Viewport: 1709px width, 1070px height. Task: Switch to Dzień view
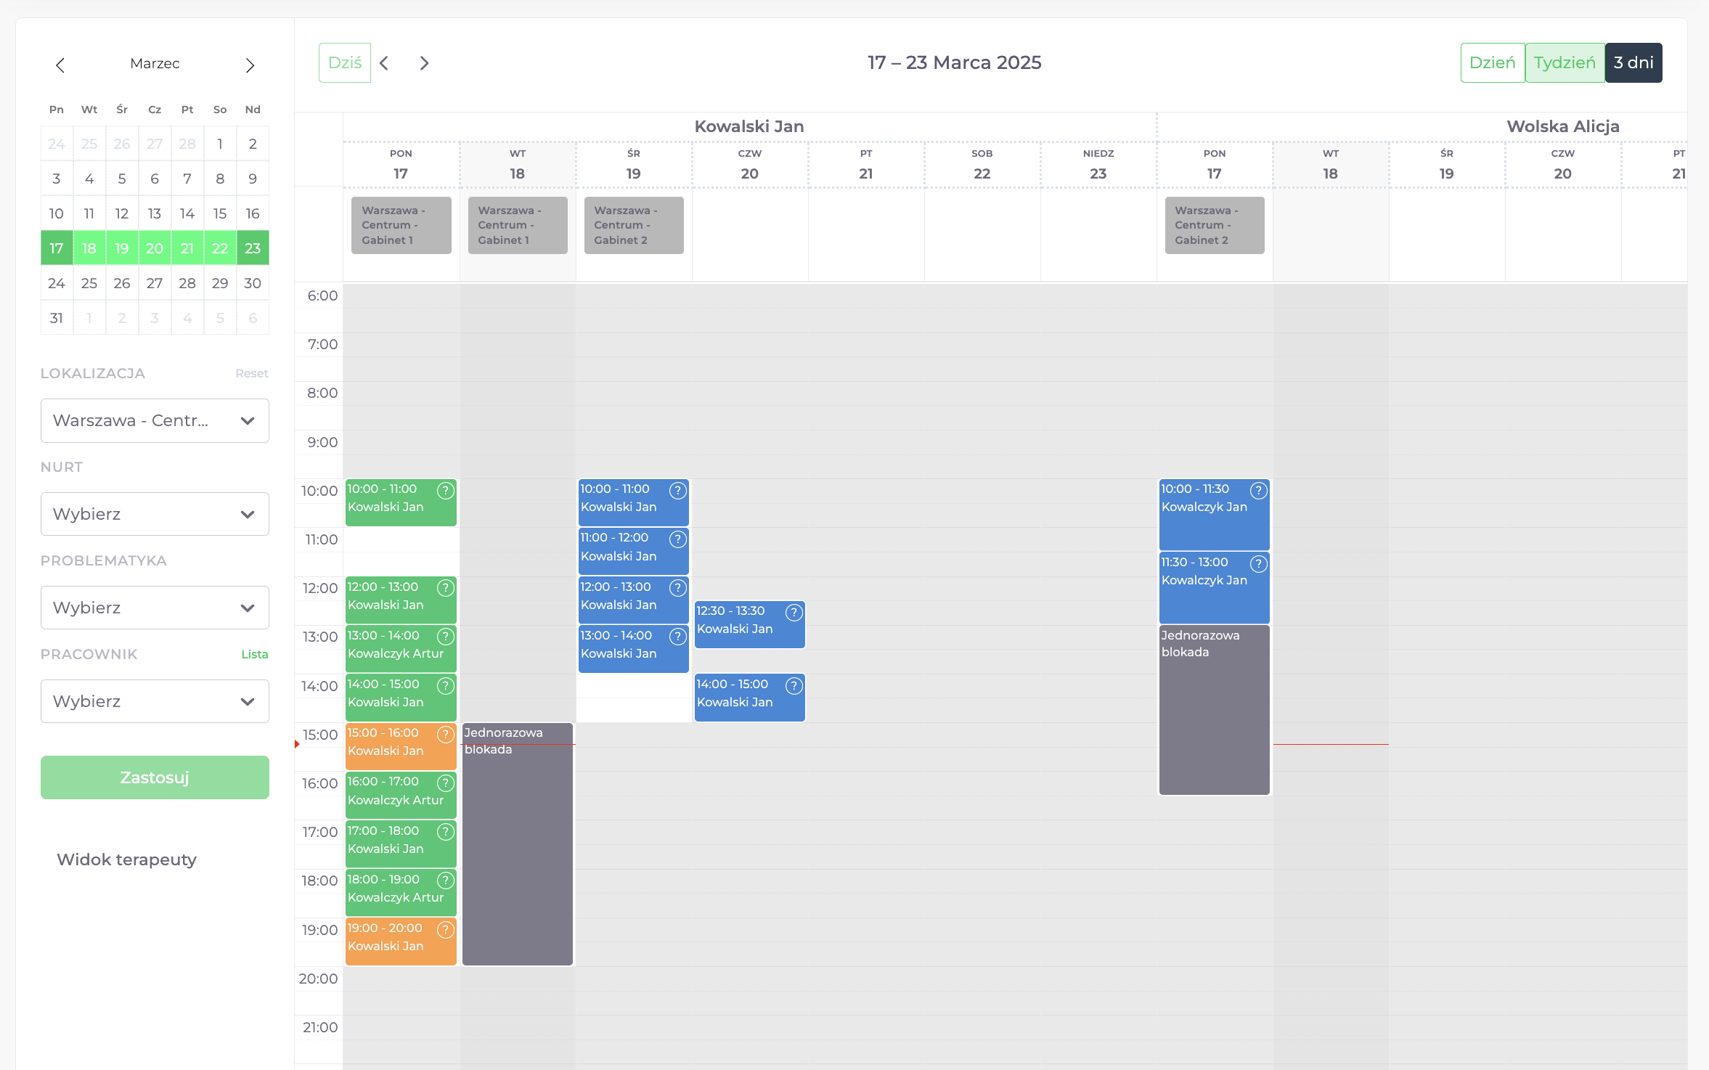click(1492, 63)
